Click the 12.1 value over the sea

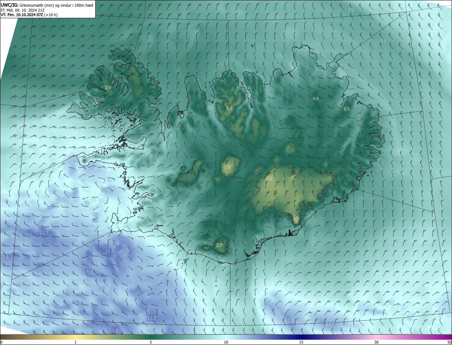(289, 321)
